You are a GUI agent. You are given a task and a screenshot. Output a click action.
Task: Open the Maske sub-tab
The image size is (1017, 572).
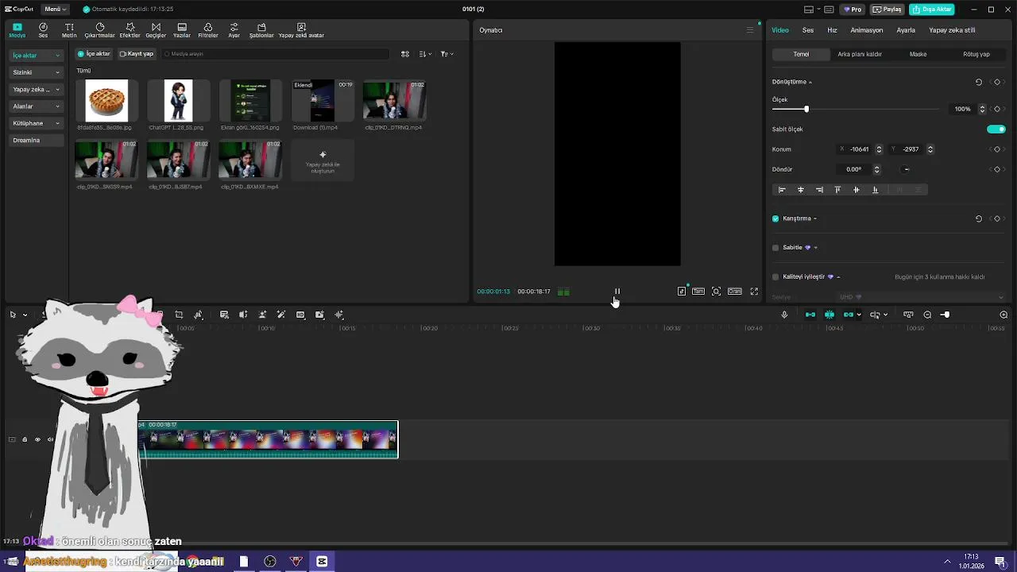pos(918,54)
